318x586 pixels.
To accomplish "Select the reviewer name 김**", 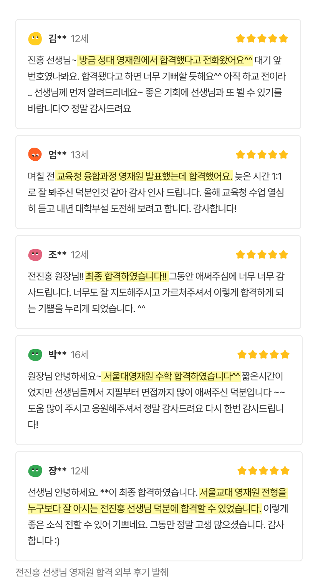I will (x=57, y=39).
